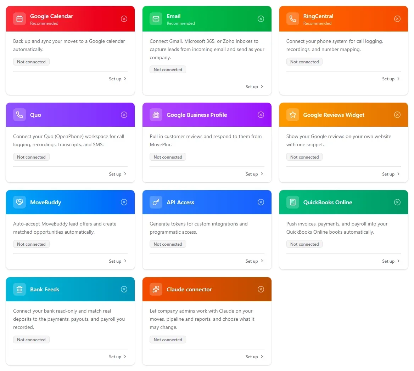The width and height of the screenshot is (414, 371).
Task: Click Not connected badge under QuickBooks Online
Action: coord(304,244)
